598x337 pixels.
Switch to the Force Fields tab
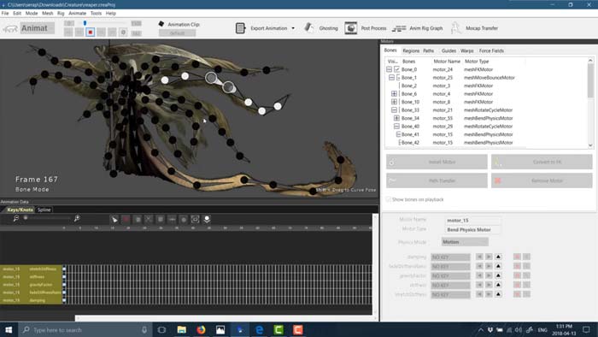[x=491, y=50]
